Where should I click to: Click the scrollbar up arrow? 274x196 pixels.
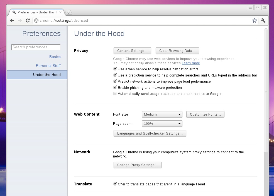(x=266, y=28)
